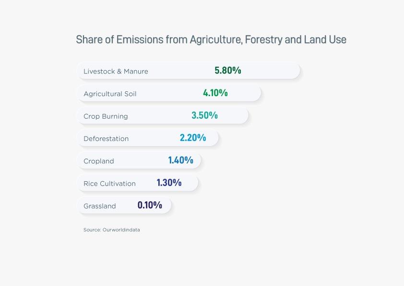Select the Cropland label
This screenshot has width=404, height=286.
pyautogui.click(x=99, y=161)
